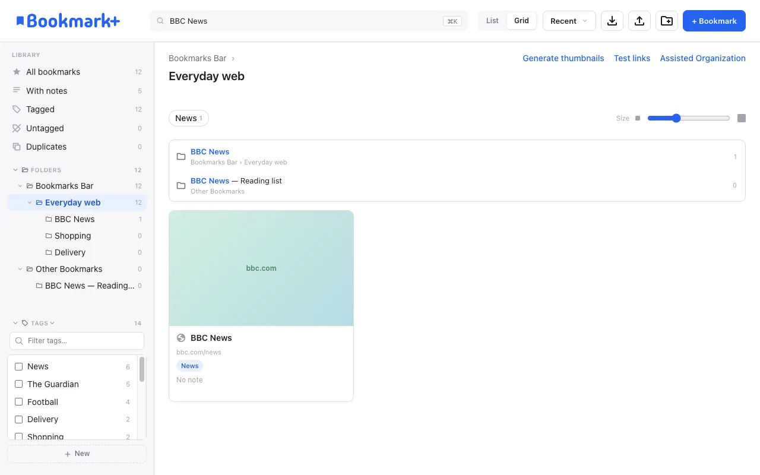Click the small size icon next to slider
The image size is (760, 475).
tap(638, 118)
